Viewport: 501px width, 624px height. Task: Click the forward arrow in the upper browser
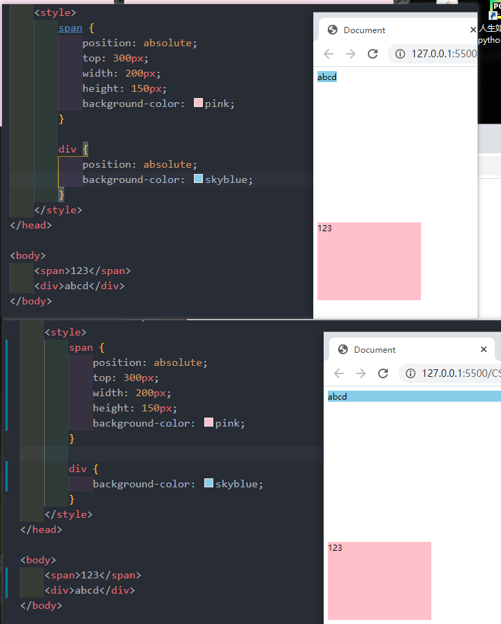tap(351, 54)
